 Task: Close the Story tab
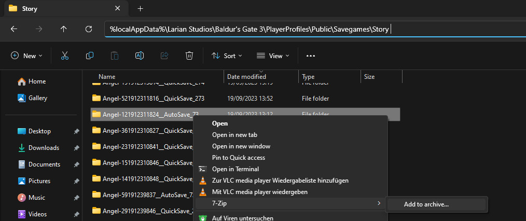[117, 8]
